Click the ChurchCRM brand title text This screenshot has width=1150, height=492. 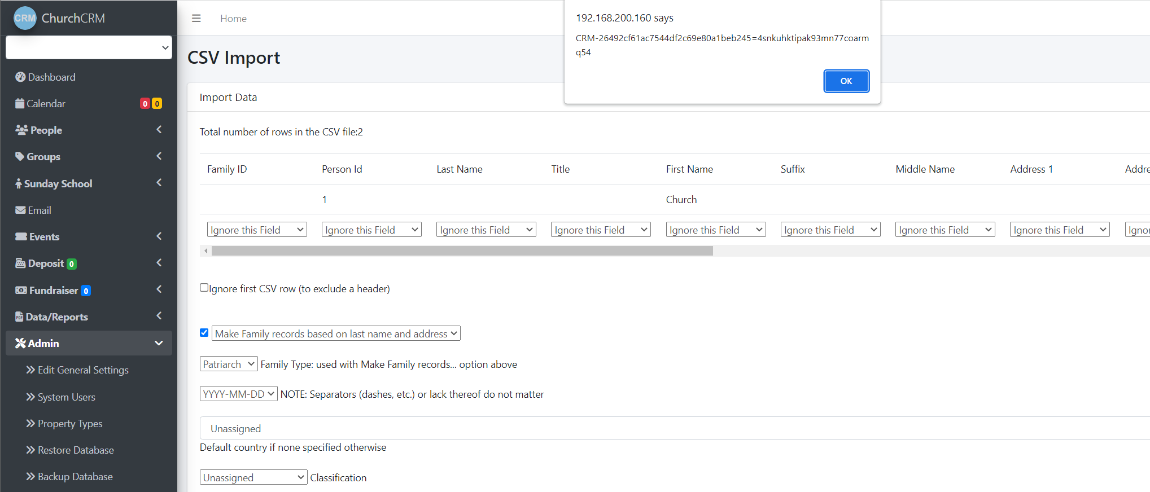click(73, 18)
